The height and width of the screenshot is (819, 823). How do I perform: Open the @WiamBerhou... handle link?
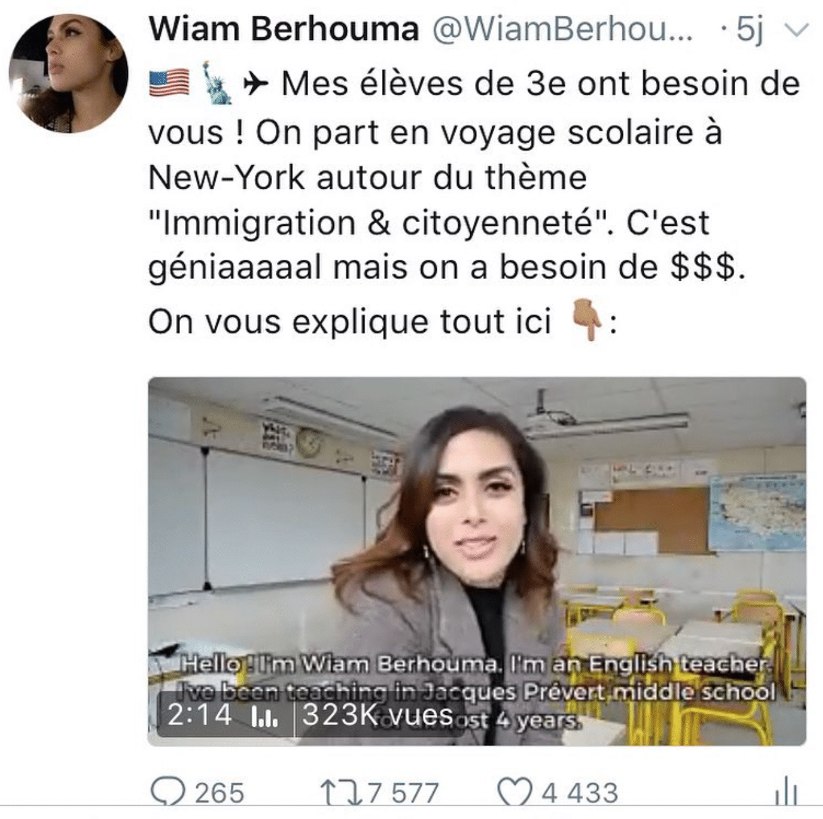click(x=561, y=29)
